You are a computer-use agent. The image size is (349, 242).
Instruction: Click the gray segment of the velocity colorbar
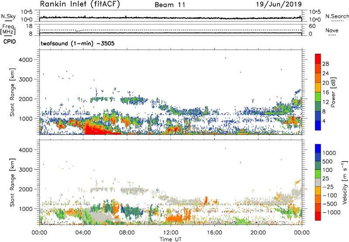318,182
